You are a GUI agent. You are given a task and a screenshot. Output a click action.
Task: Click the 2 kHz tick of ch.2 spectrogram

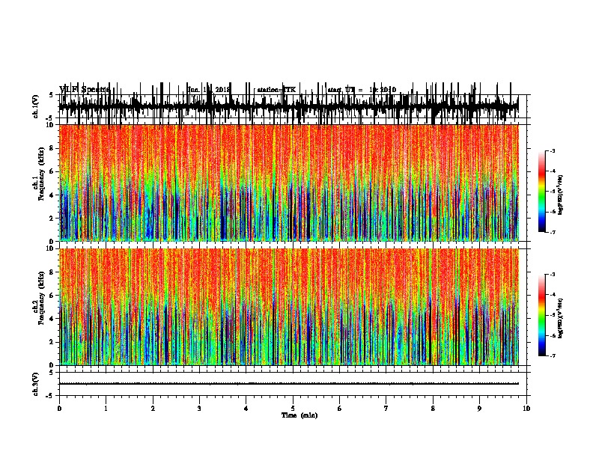[52, 342]
